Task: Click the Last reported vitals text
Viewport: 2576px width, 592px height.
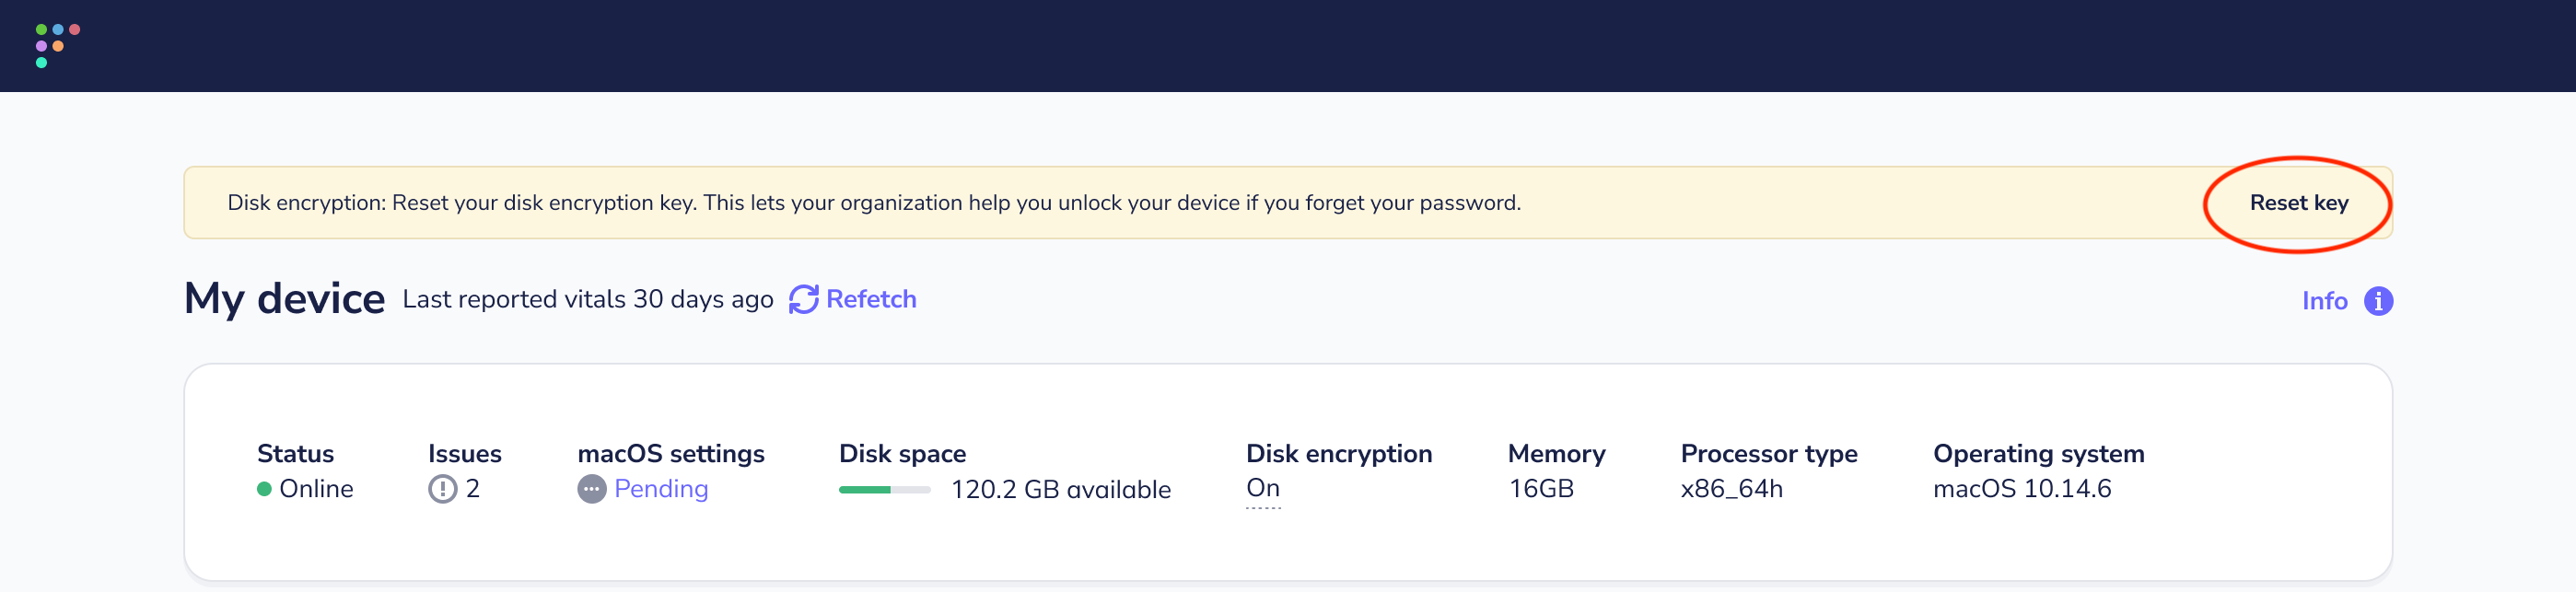Action: coord(587,299)
